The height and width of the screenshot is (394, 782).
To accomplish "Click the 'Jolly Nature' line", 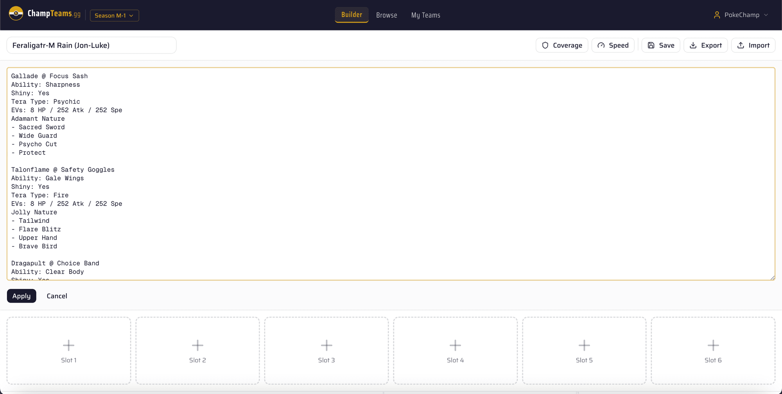I will pyautogui.click(x=34, y=212).
